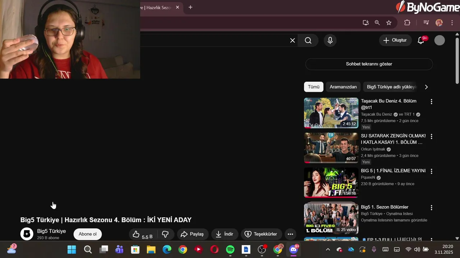
Task: Dislike the video with thumbs down
Action: (166, 234)
